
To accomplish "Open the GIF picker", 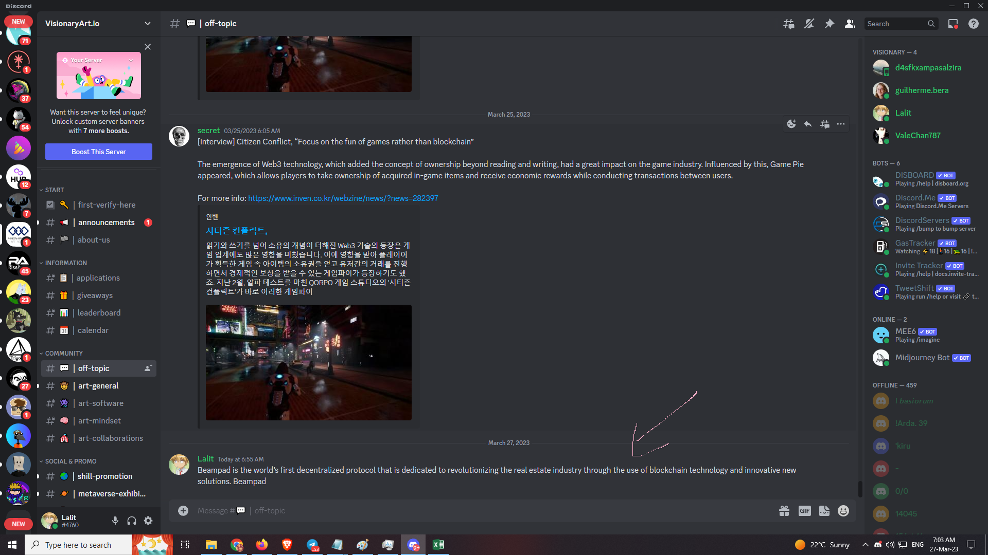I will point(805,511).
